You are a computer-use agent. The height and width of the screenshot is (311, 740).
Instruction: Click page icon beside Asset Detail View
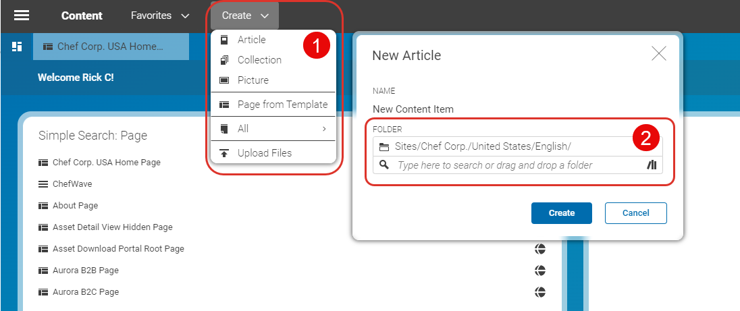tap(43, 227)
